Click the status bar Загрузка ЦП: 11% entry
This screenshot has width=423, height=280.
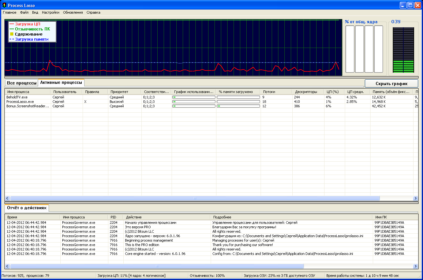tap(131, 276)
